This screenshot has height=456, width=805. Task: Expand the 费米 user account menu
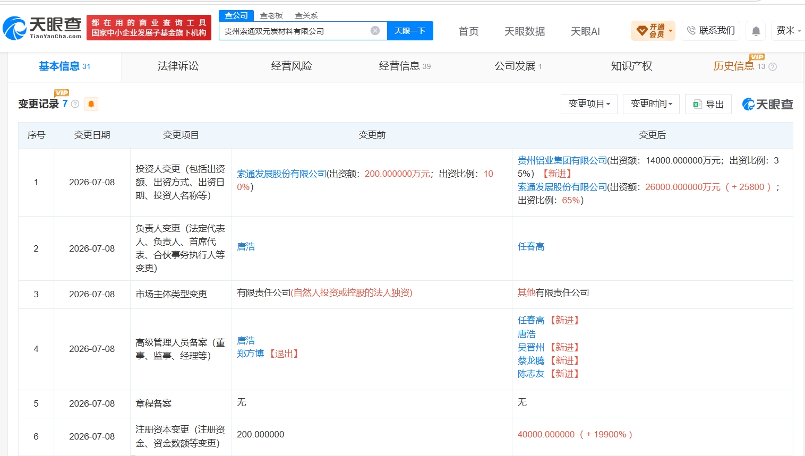789,31
